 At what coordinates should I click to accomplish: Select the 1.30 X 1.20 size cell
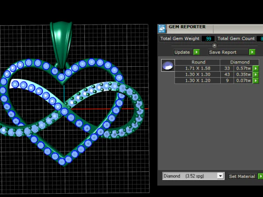click(197, 80)
